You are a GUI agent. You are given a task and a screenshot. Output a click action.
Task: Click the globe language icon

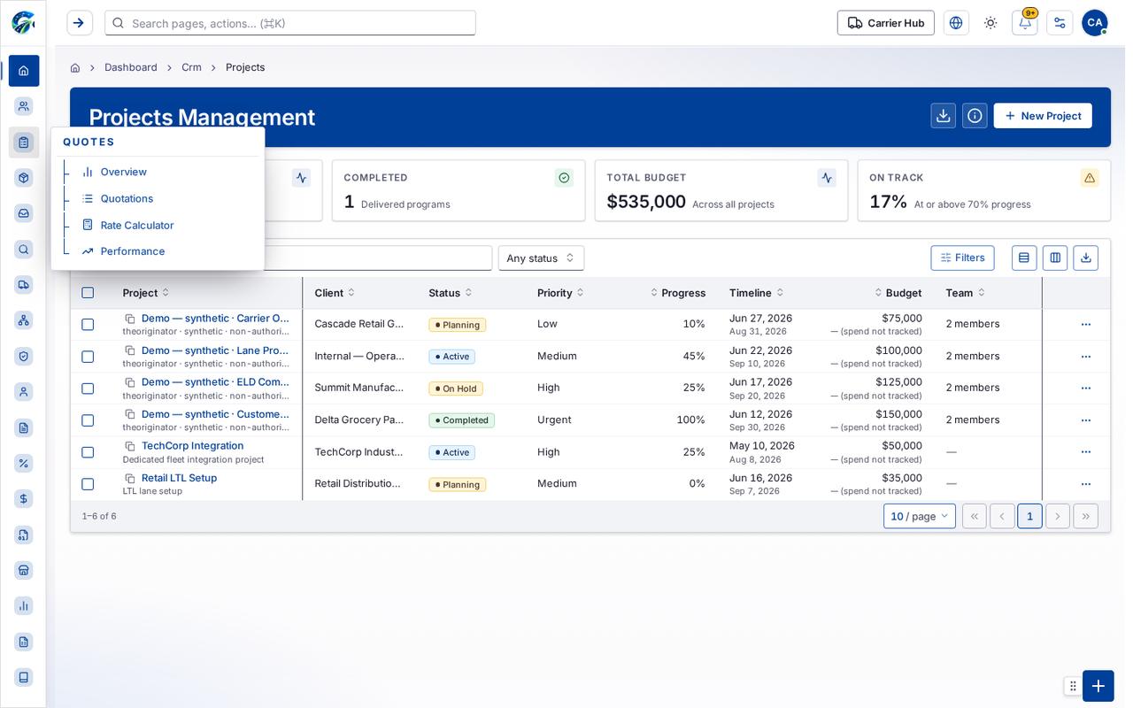point(956,23)
